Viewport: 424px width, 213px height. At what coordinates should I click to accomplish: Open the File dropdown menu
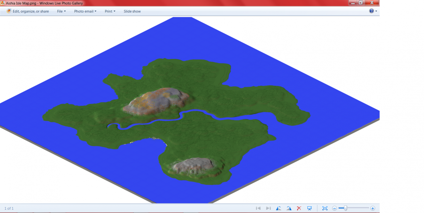click(x=61, y=11)
